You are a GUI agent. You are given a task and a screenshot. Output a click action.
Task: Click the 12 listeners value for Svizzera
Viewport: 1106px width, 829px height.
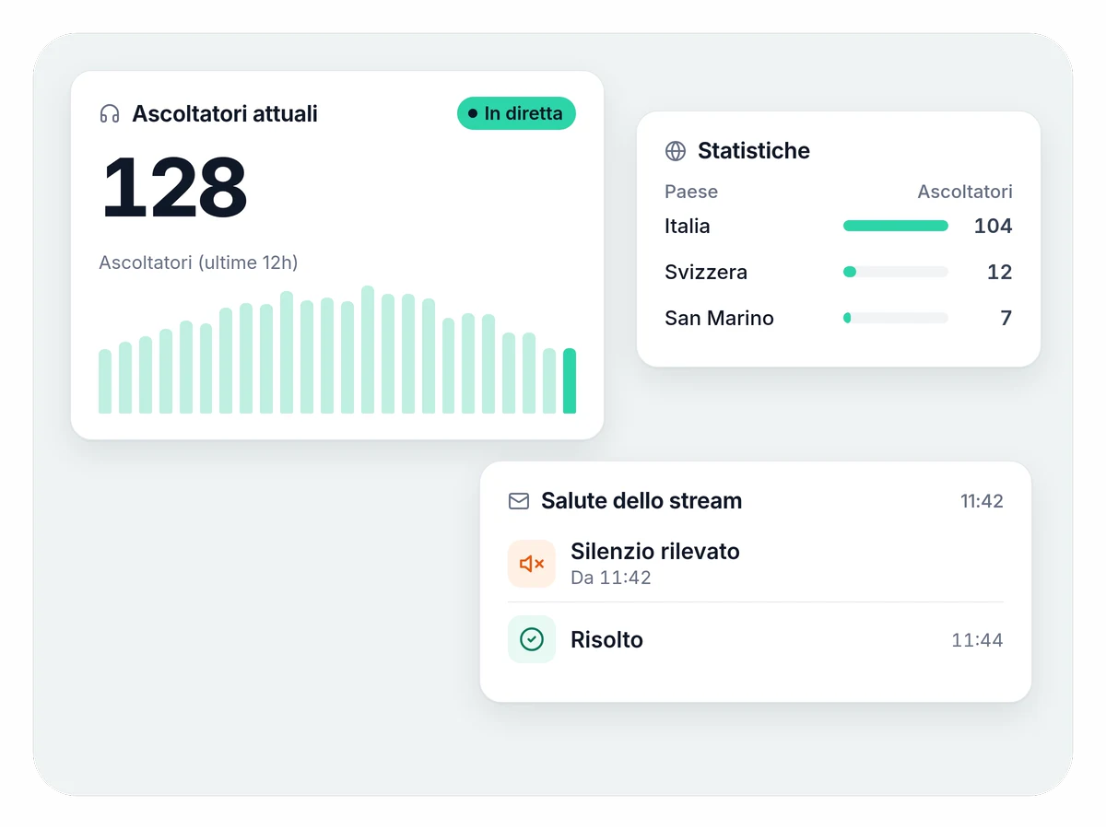[999, 272]
